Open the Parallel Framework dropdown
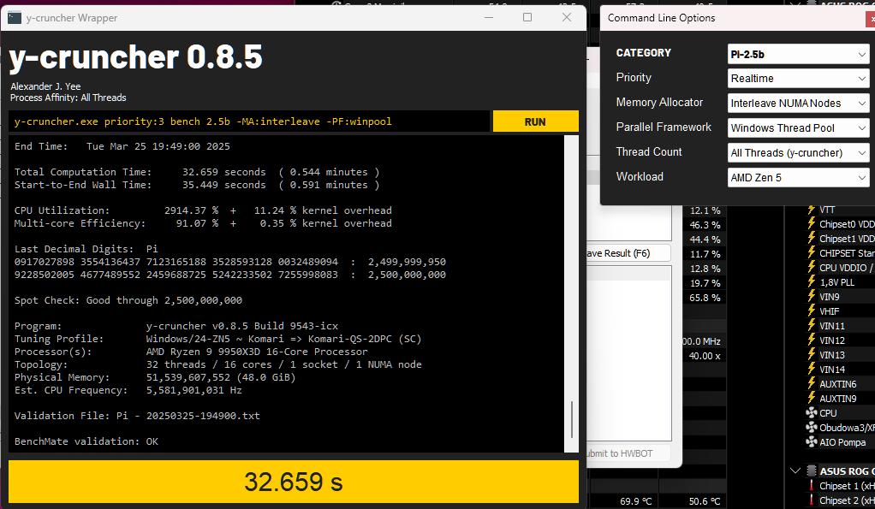875x509 pixels. click(x=798, y=128)
